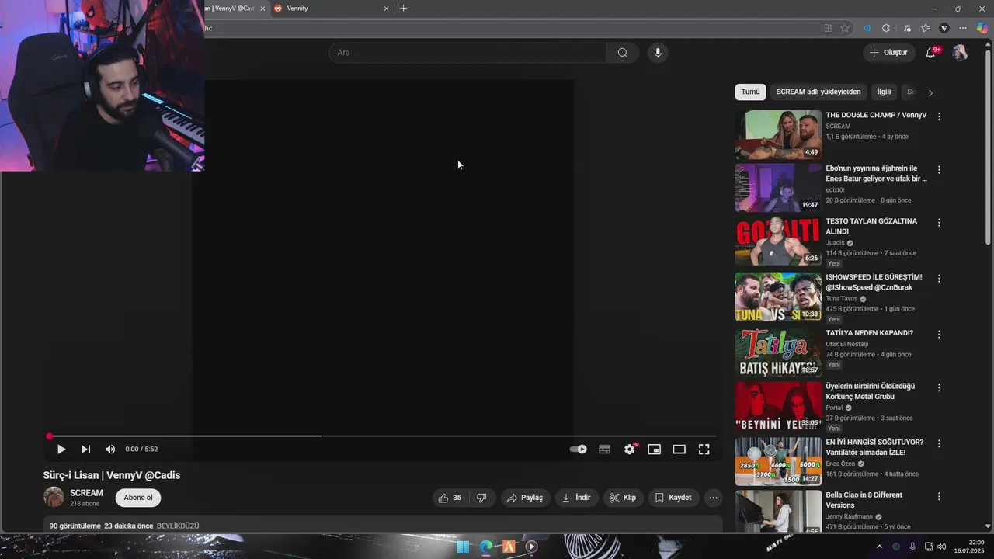Show hidden system tray icons
This screenshot has width=994, height=559.
click(879, 547)
